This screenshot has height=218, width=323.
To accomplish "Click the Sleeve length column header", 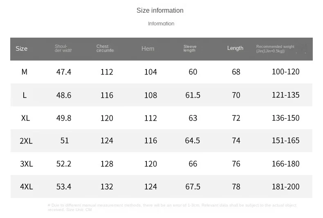I will point(190,48).
